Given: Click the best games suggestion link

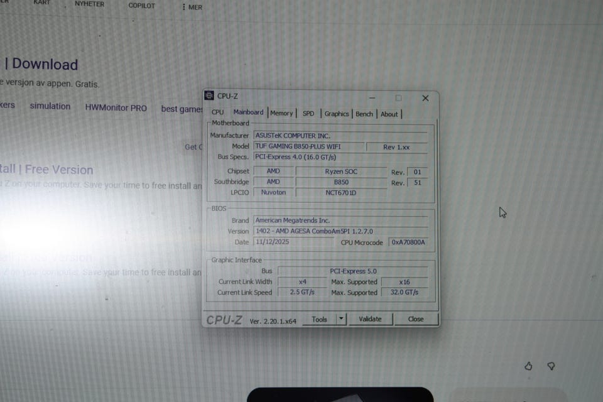Looking at the screenshot, I should [182, 109].
